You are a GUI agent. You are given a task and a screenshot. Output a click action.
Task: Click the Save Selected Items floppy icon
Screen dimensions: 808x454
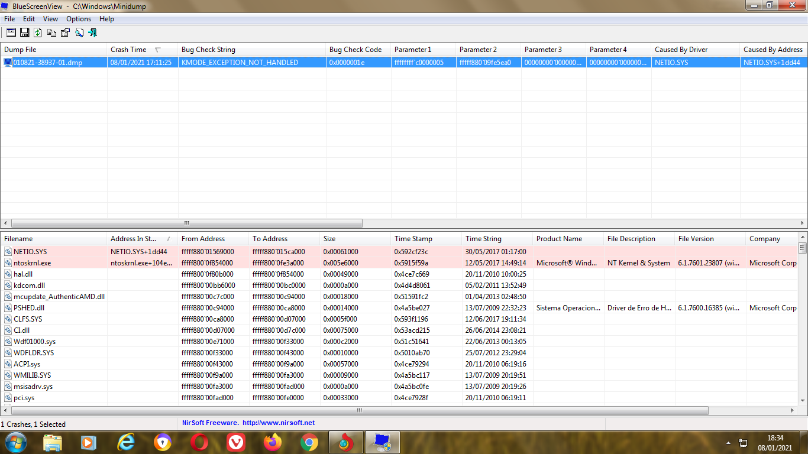click(25, 33)
